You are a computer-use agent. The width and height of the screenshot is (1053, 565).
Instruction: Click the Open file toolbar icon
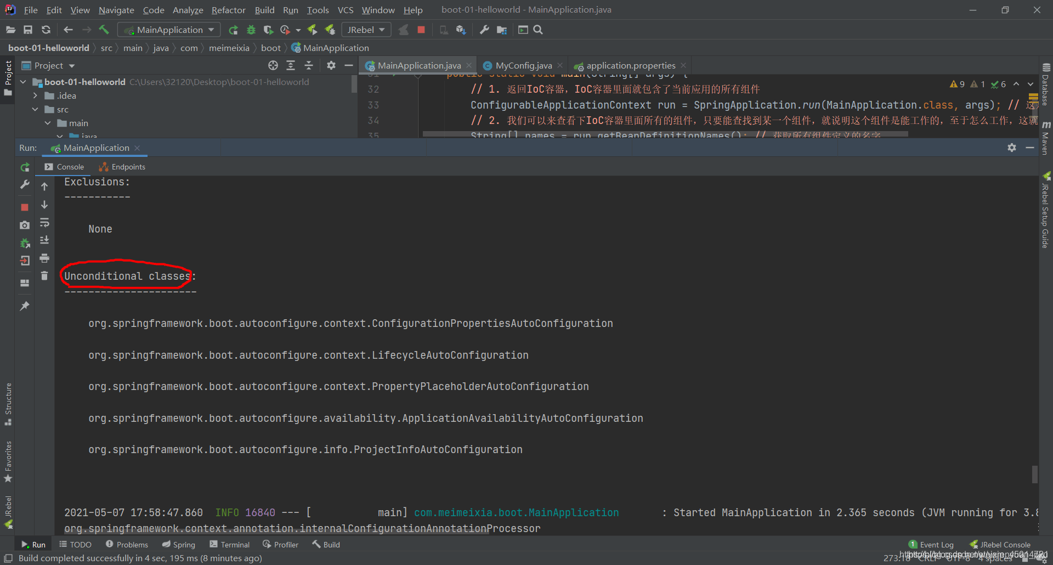[x=10, y=30]
